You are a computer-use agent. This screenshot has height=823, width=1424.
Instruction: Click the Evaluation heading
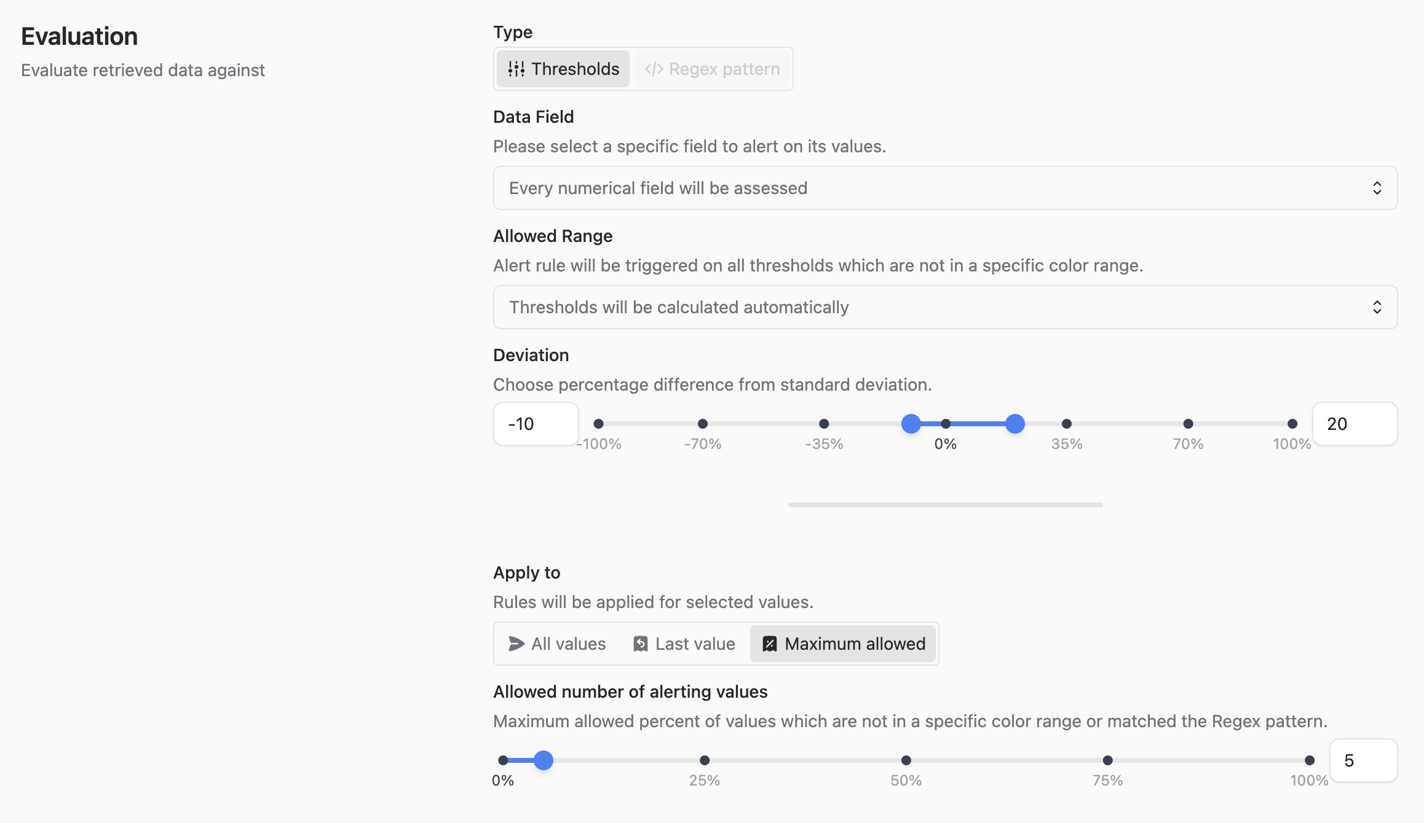pos(79,36)
